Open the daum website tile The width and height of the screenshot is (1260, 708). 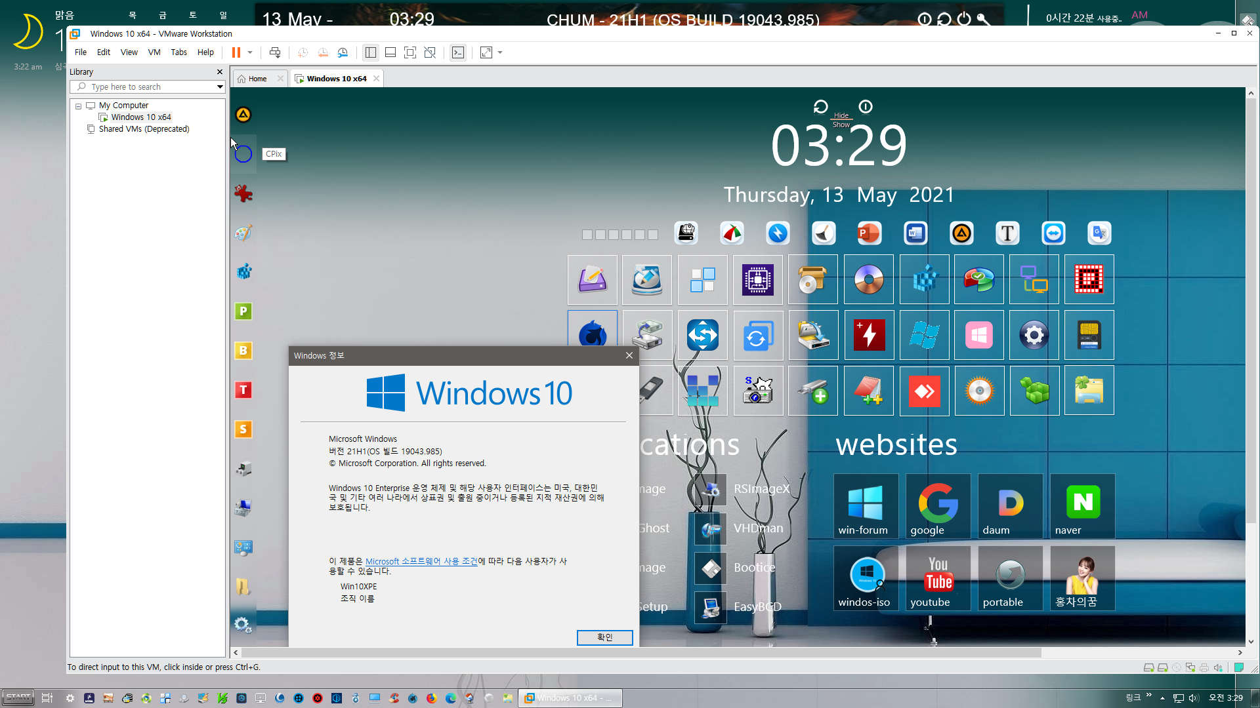click(x=1010, y=506)
